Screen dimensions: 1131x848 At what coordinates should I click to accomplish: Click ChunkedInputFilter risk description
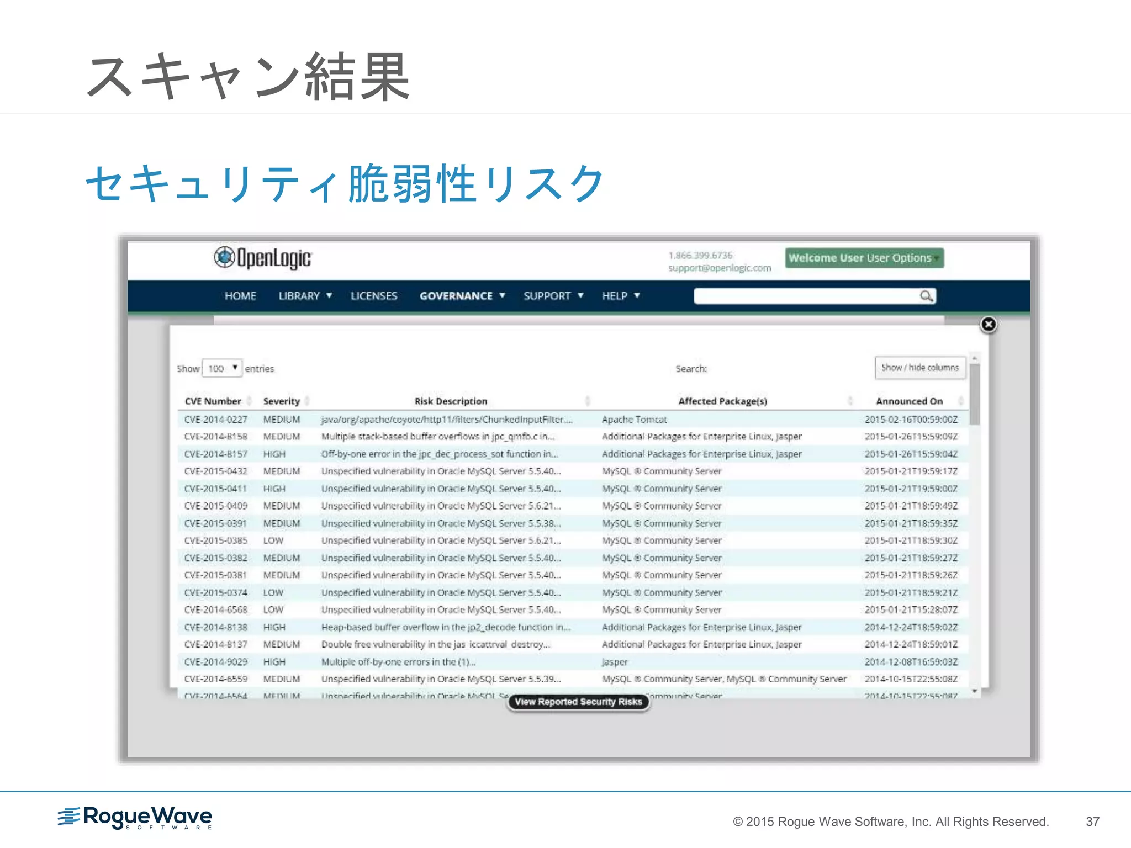447,420
